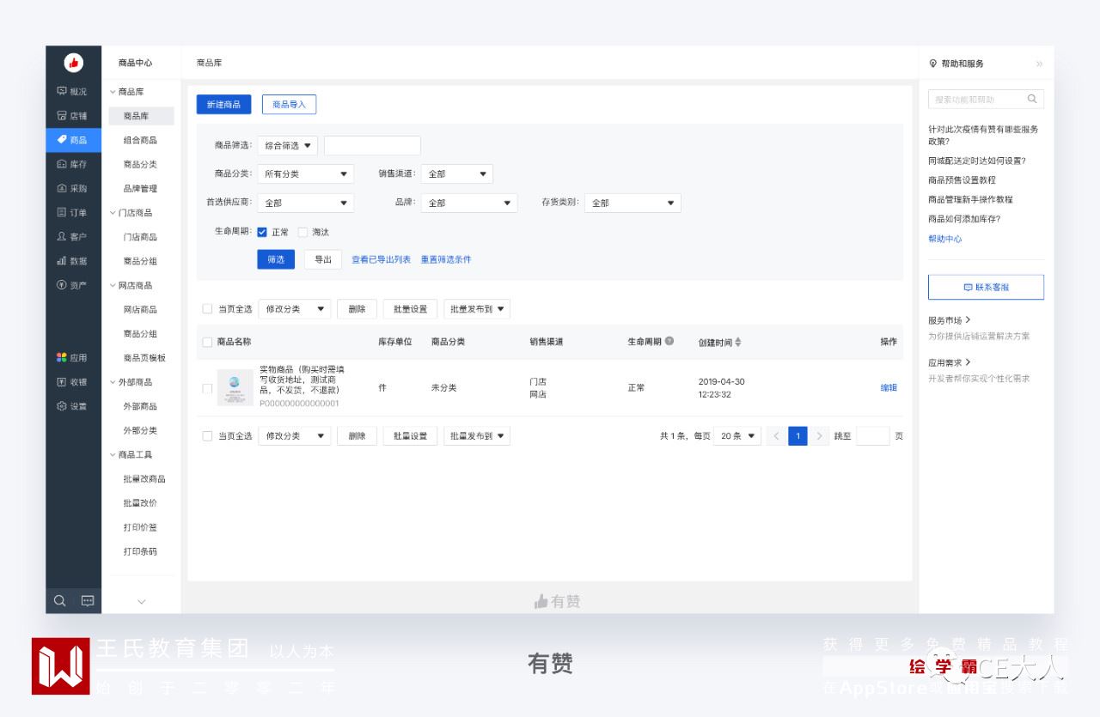The height and width of the screenshot is (717, 1100).
Task: Open the 店铺 shop section
Action: pyautogui.click(x=73, y=115)
